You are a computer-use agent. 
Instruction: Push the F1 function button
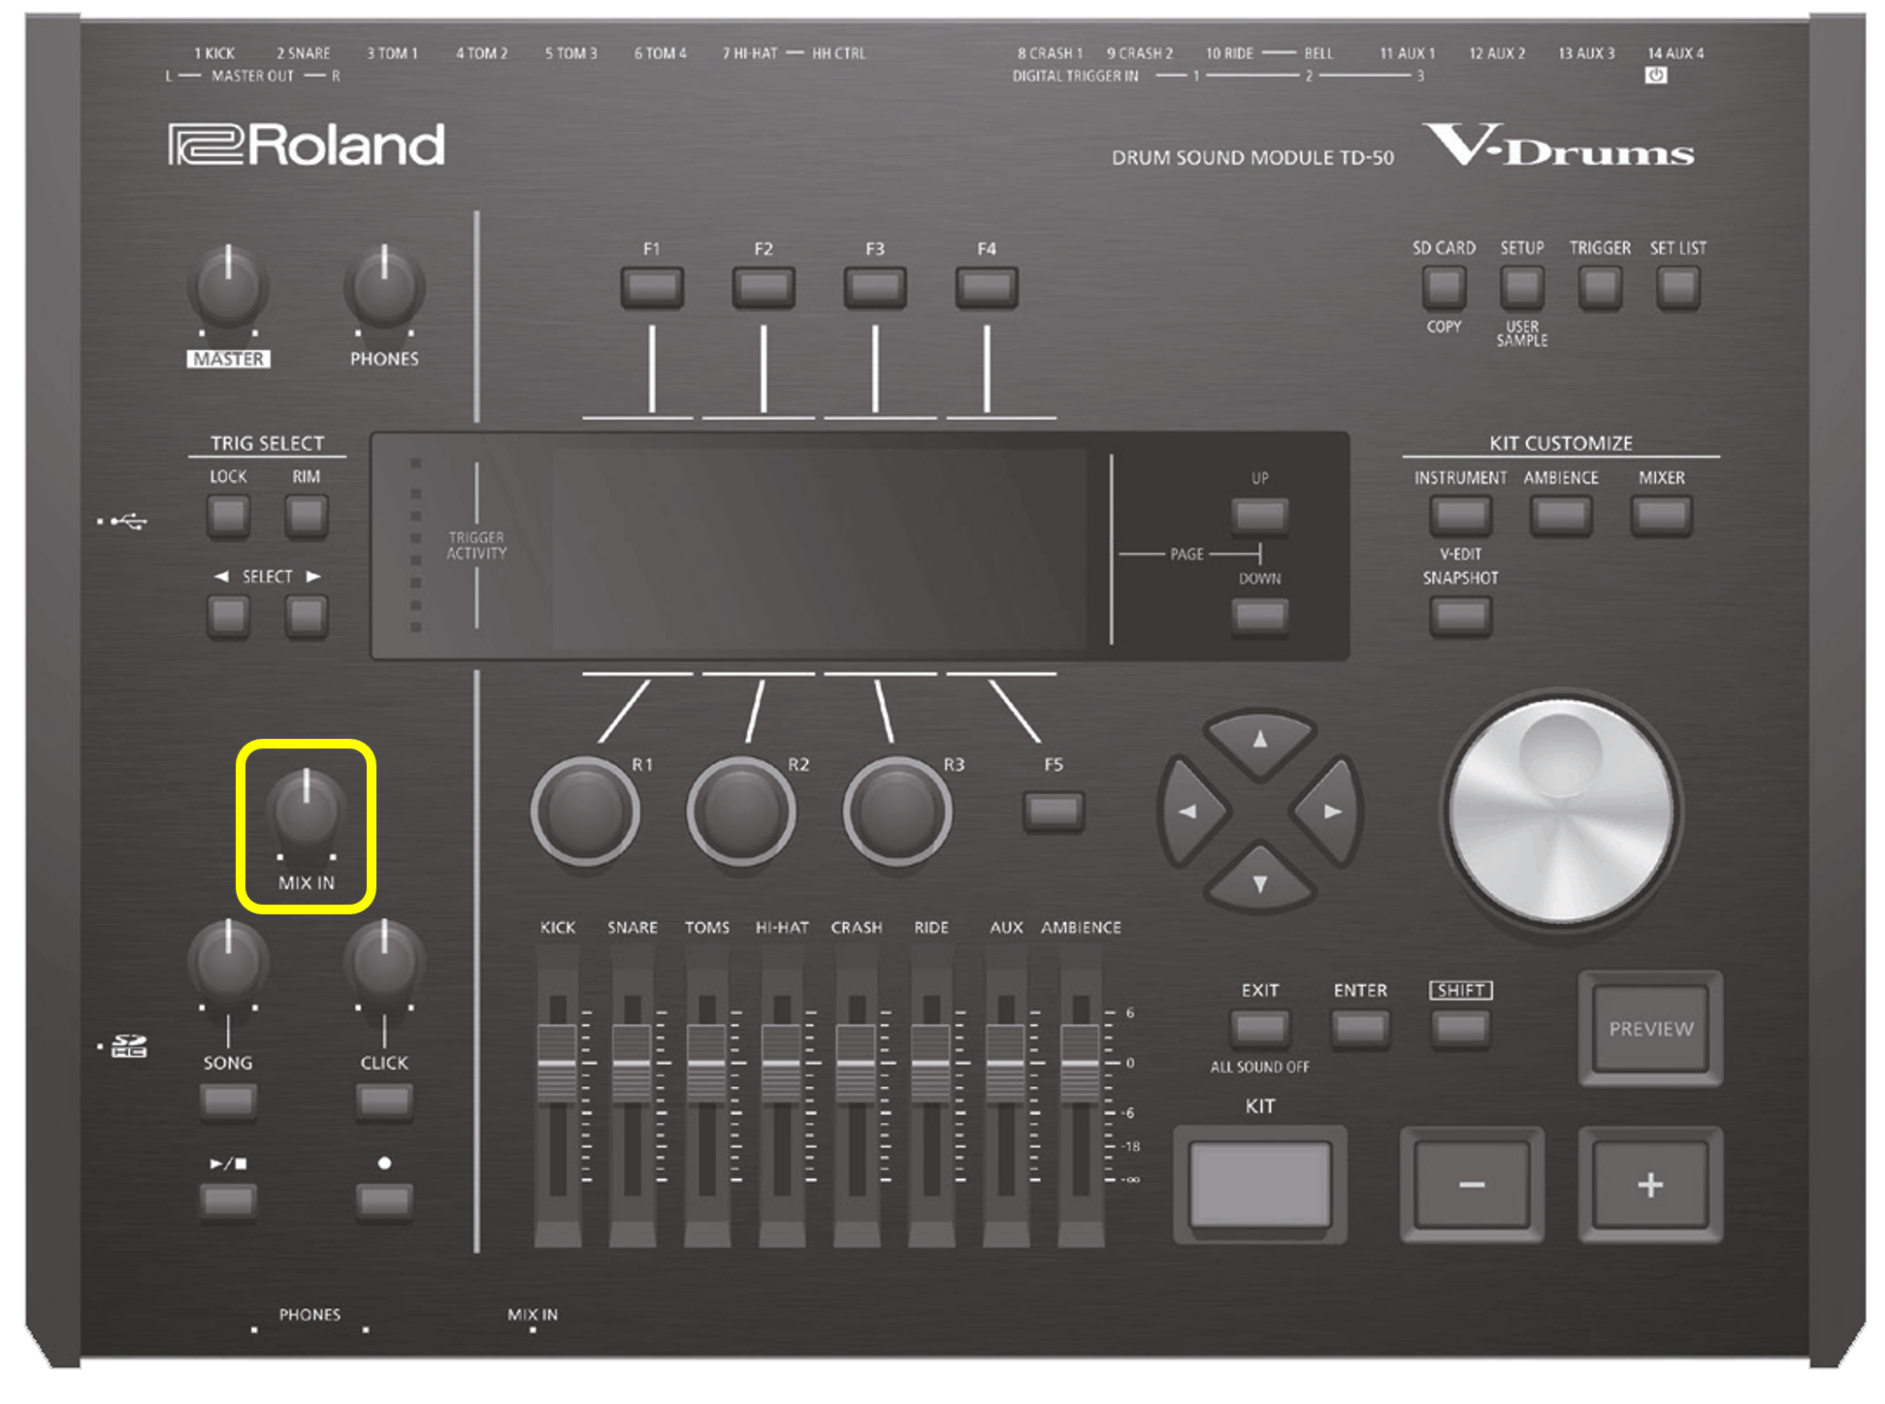652,288
